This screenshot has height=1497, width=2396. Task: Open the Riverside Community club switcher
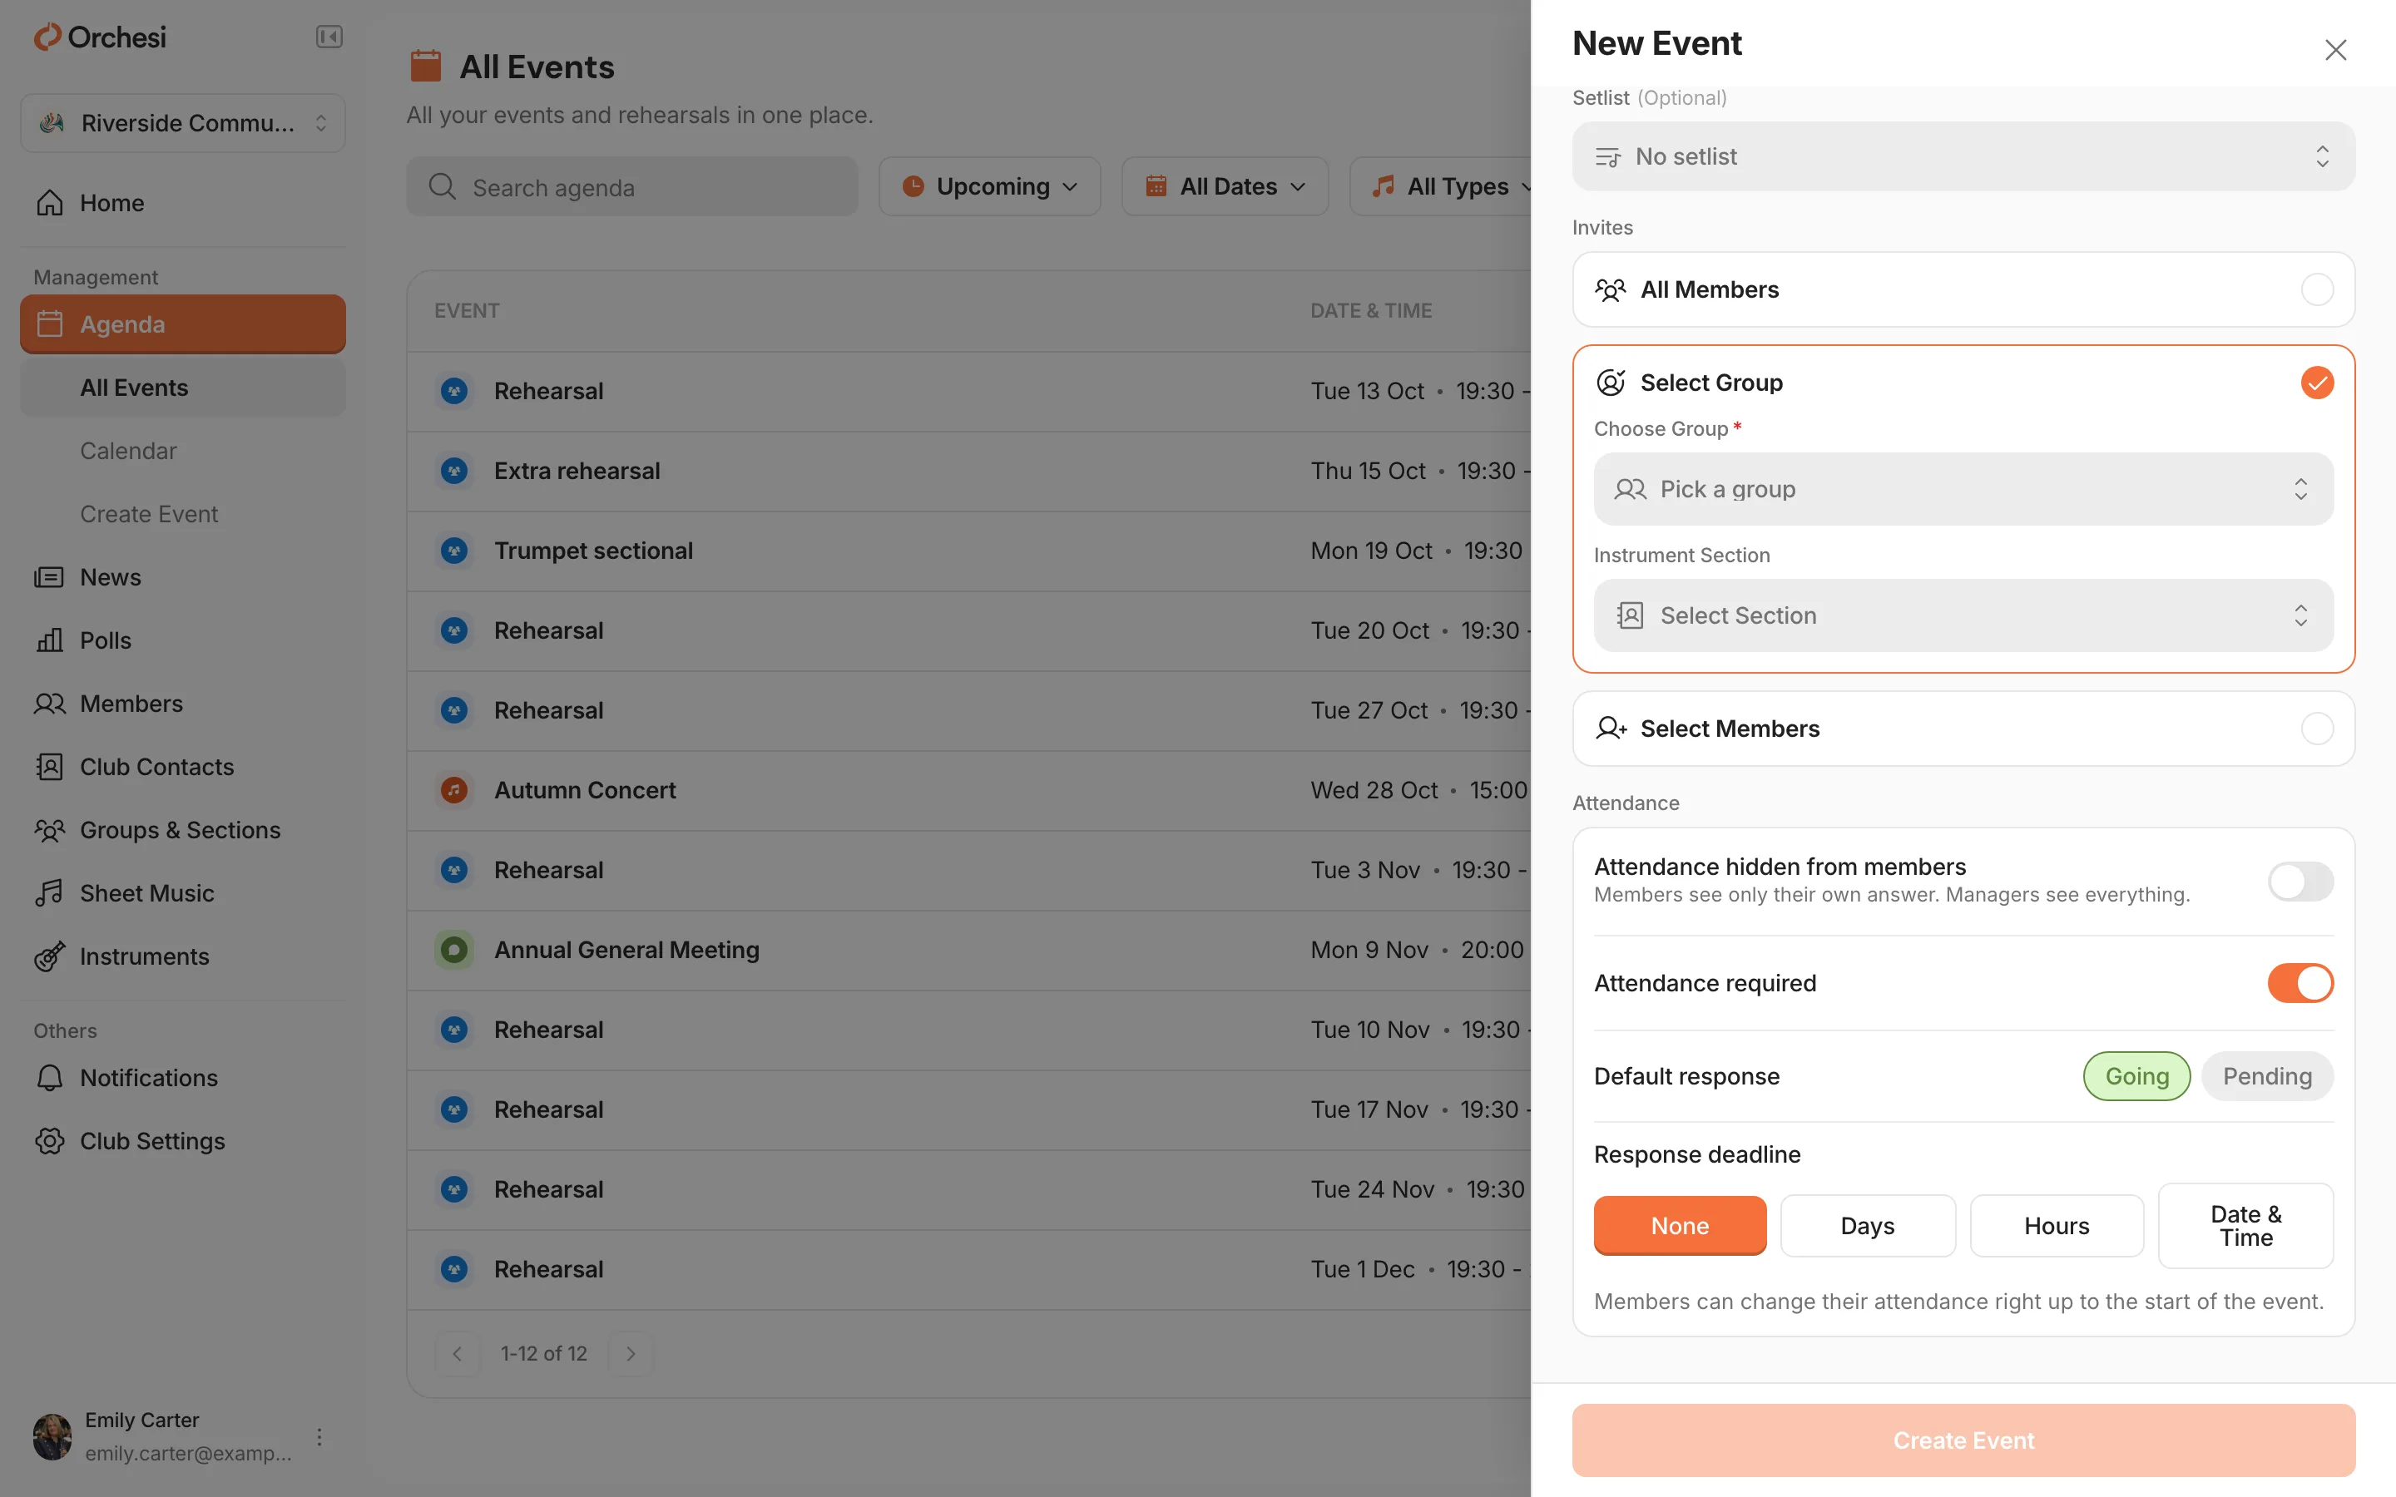click(x=183, y=123)
